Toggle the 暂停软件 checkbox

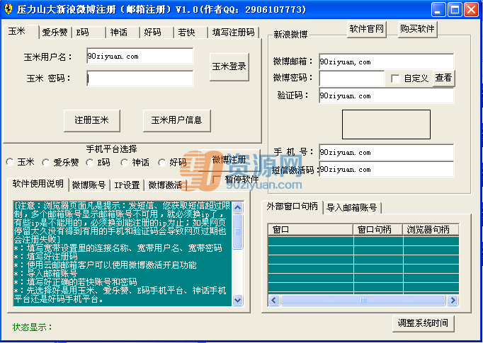click(x=217, y=179)
